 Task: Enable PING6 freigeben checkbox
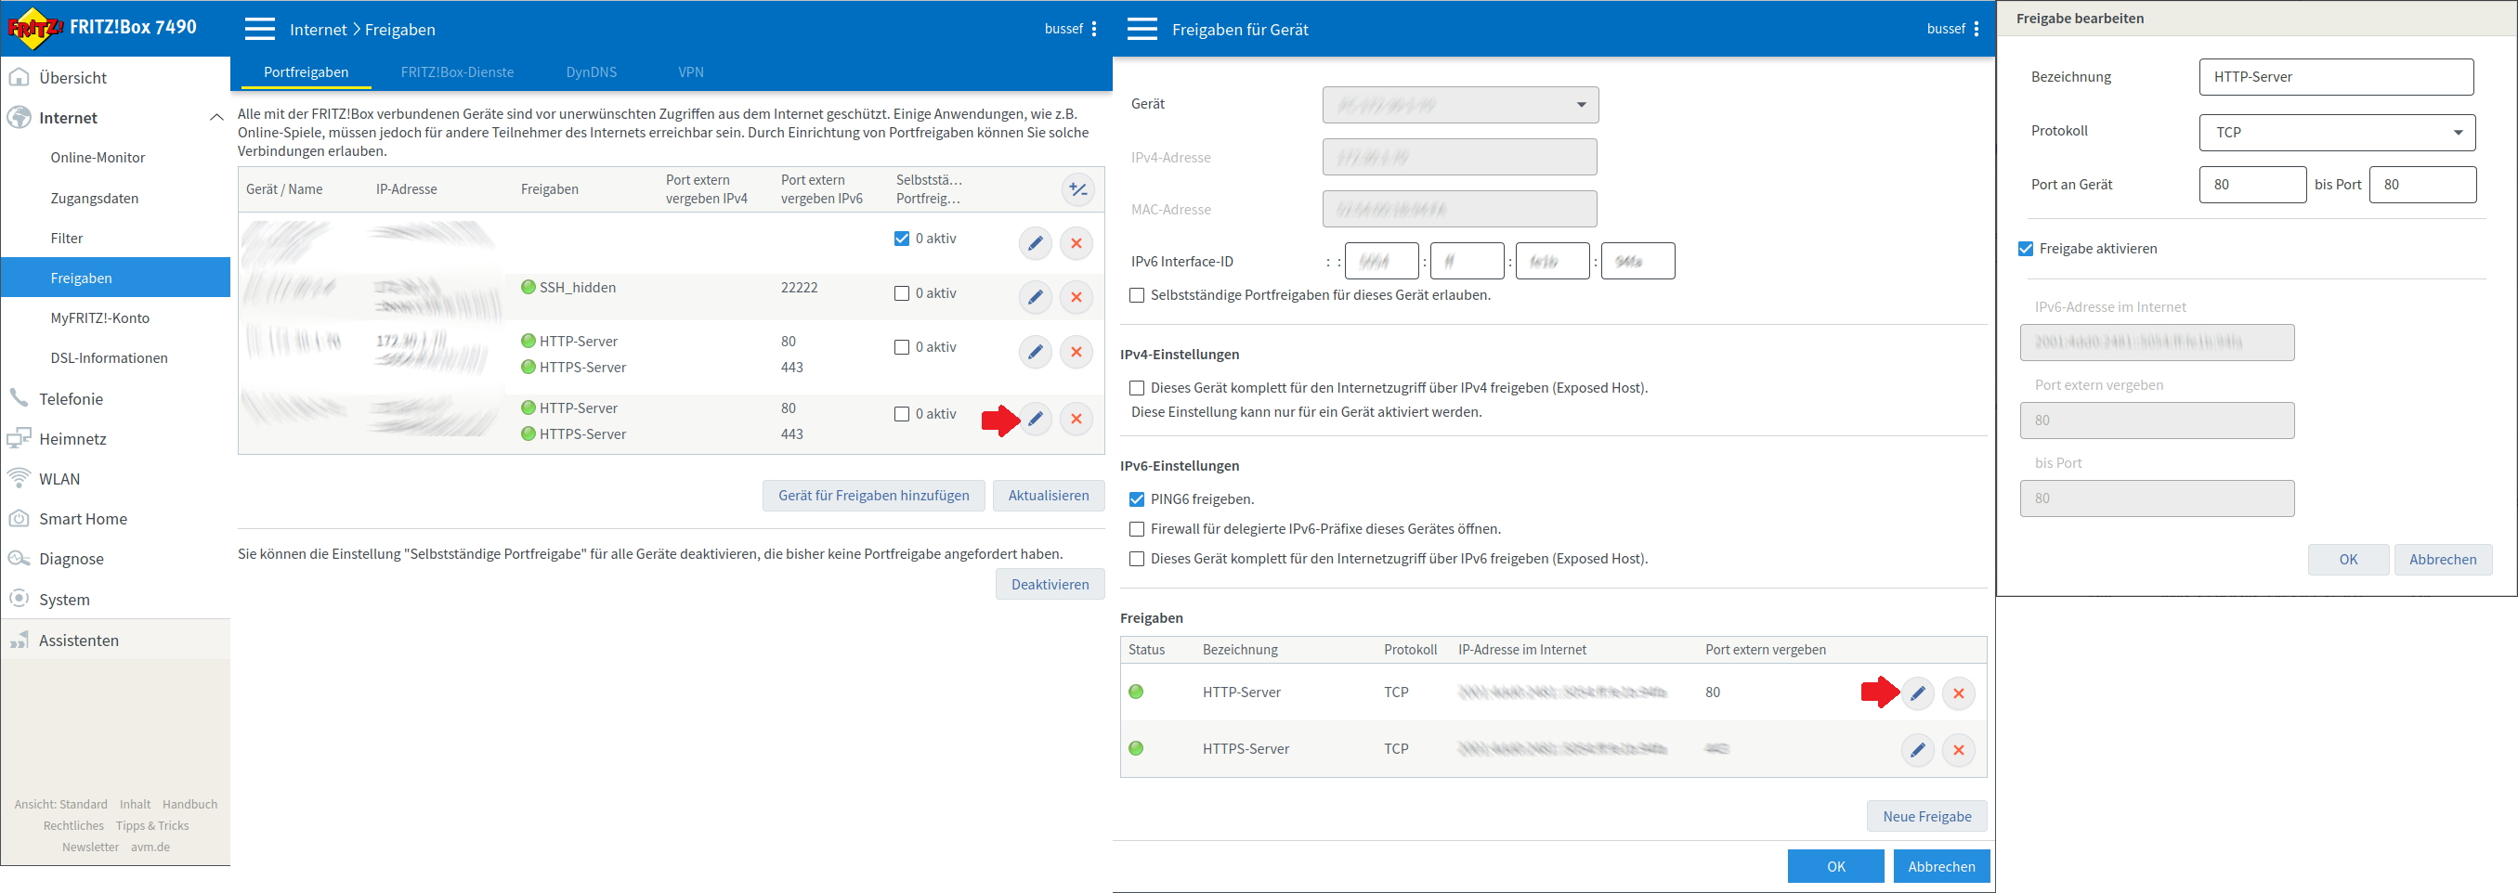1136,499
